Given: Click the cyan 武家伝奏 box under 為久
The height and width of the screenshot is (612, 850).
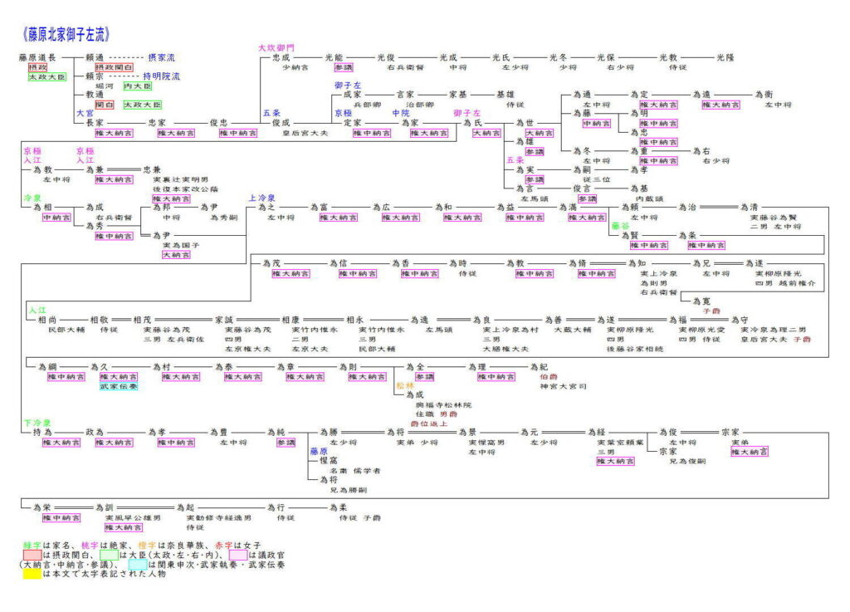Looking at the screenshot, I should pos(119,386).
